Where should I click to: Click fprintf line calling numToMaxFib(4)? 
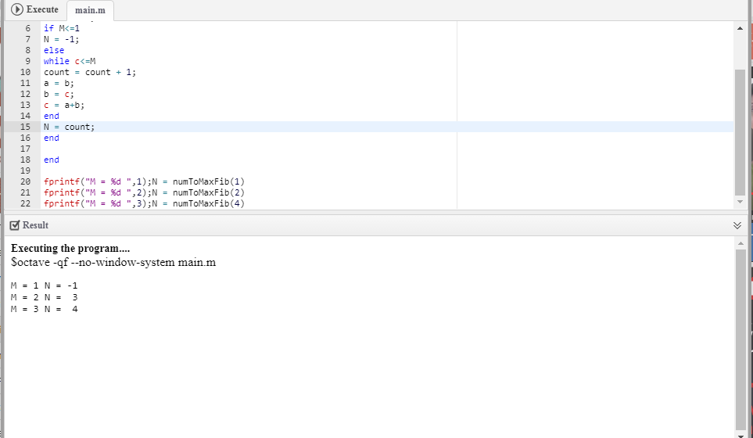coord(144,203)
